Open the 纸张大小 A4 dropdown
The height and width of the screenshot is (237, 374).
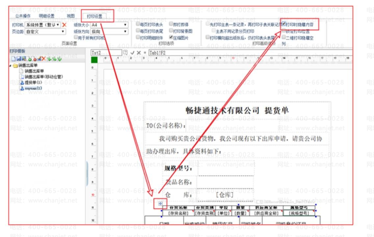pyautogui.click(x=109, y=25)
